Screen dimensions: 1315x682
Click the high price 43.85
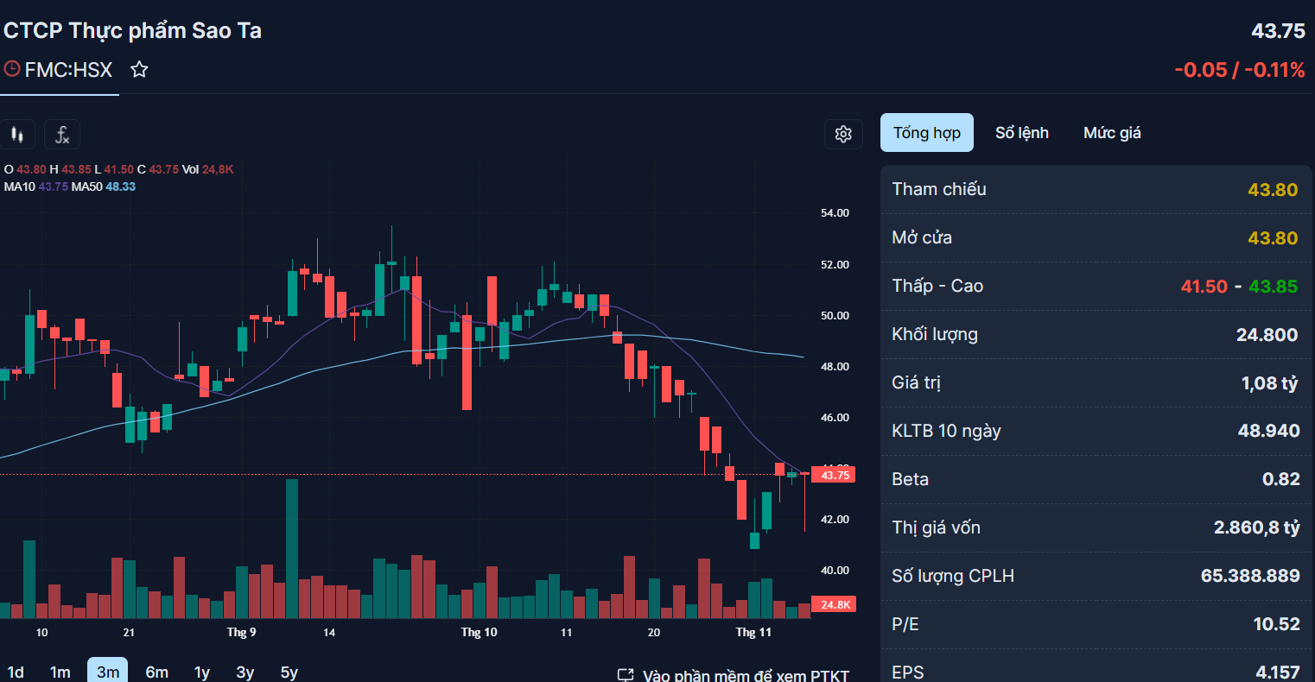(1274, 287)
